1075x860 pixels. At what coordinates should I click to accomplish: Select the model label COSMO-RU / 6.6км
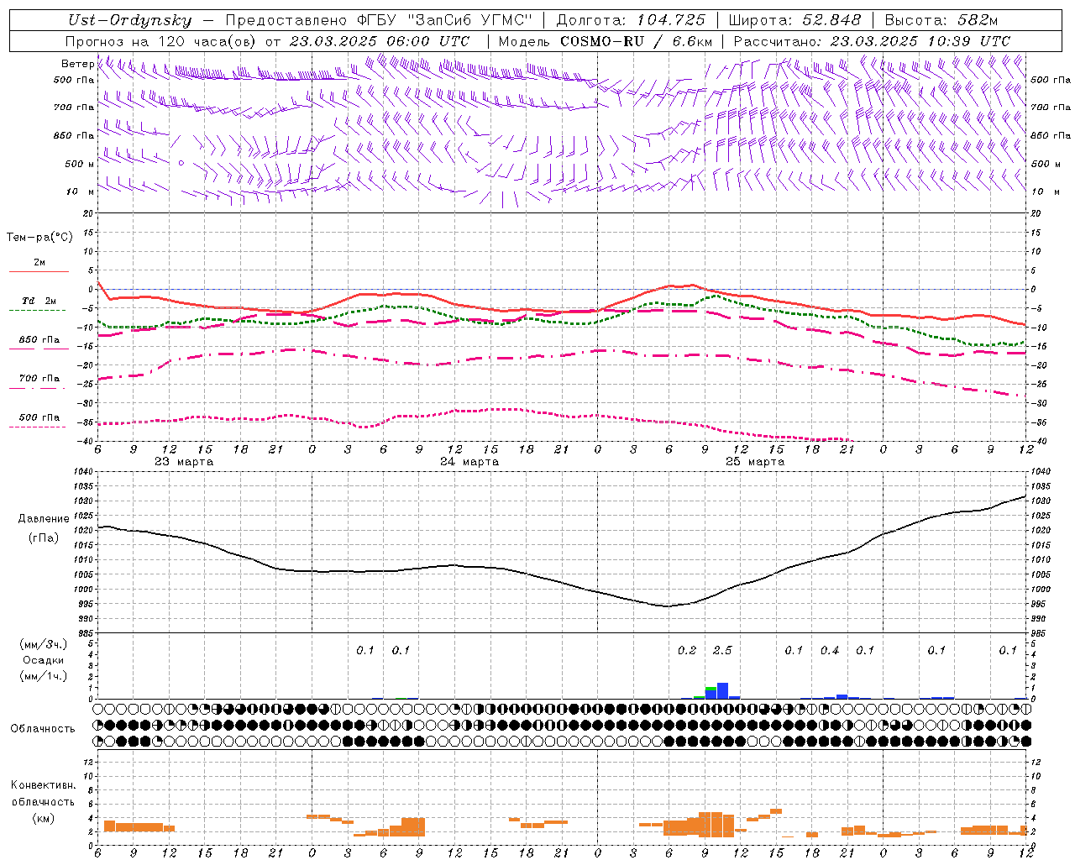(637, 41)
